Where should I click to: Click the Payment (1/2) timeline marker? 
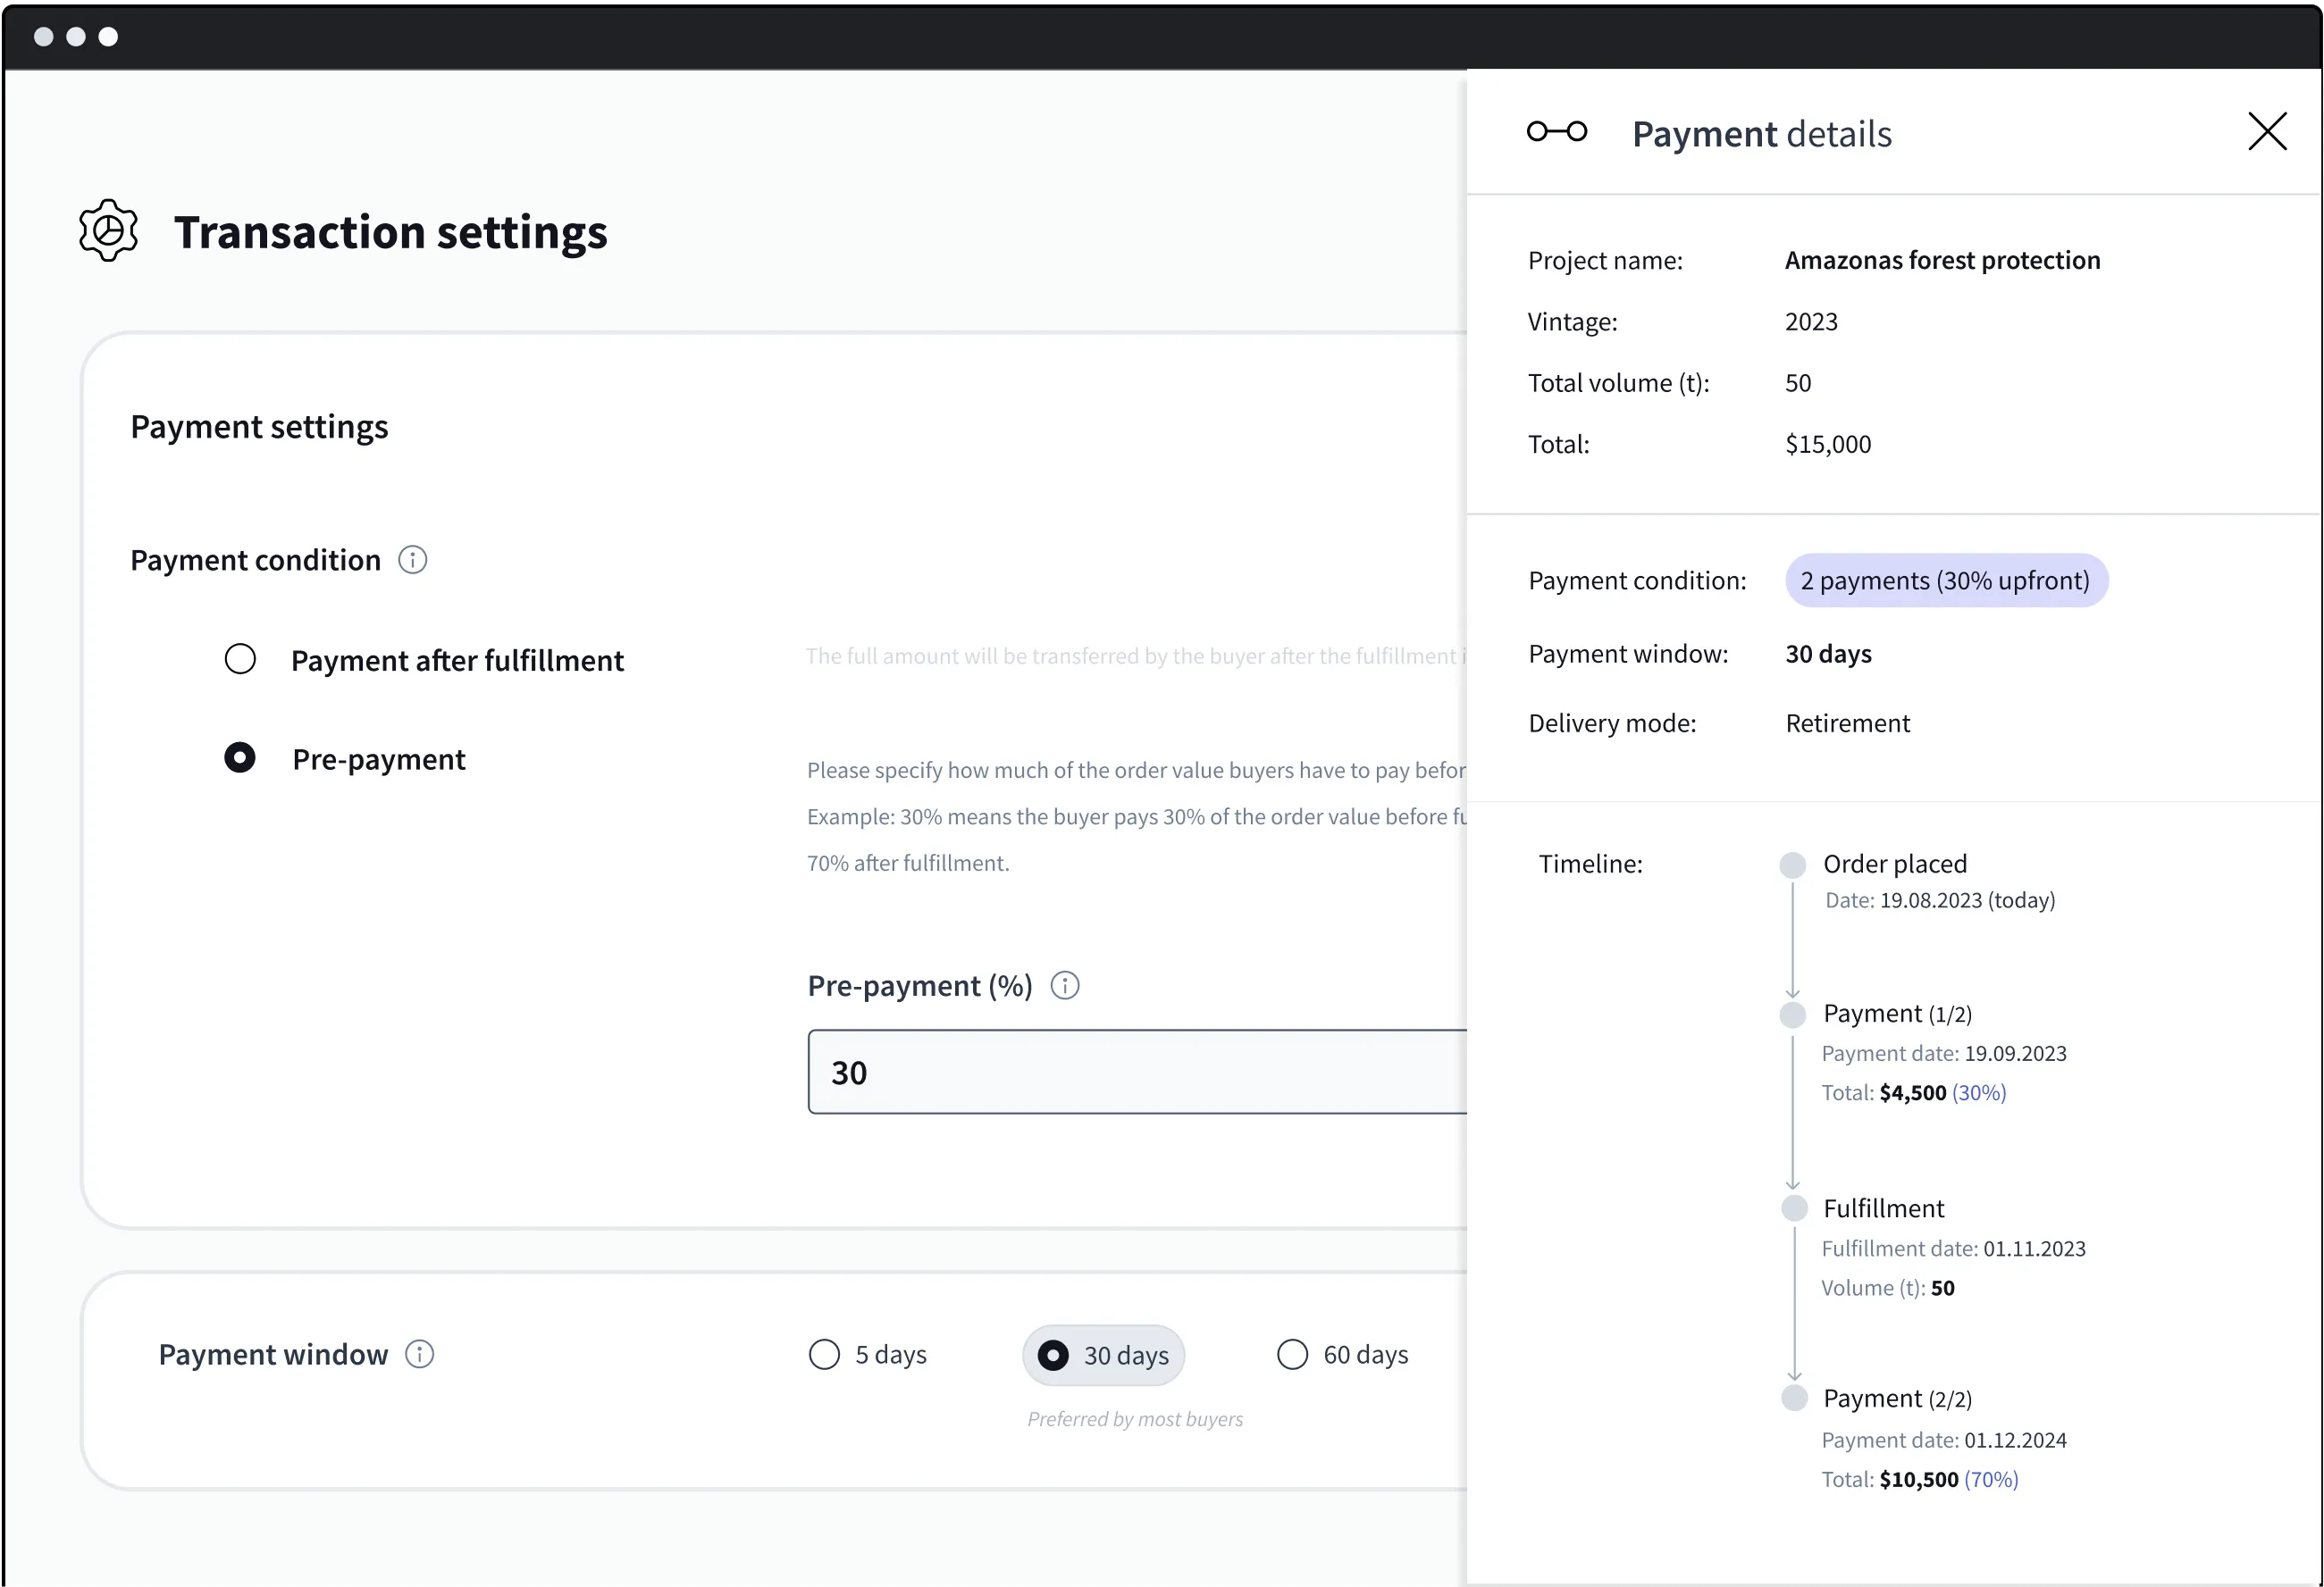coord(1793,1015)
